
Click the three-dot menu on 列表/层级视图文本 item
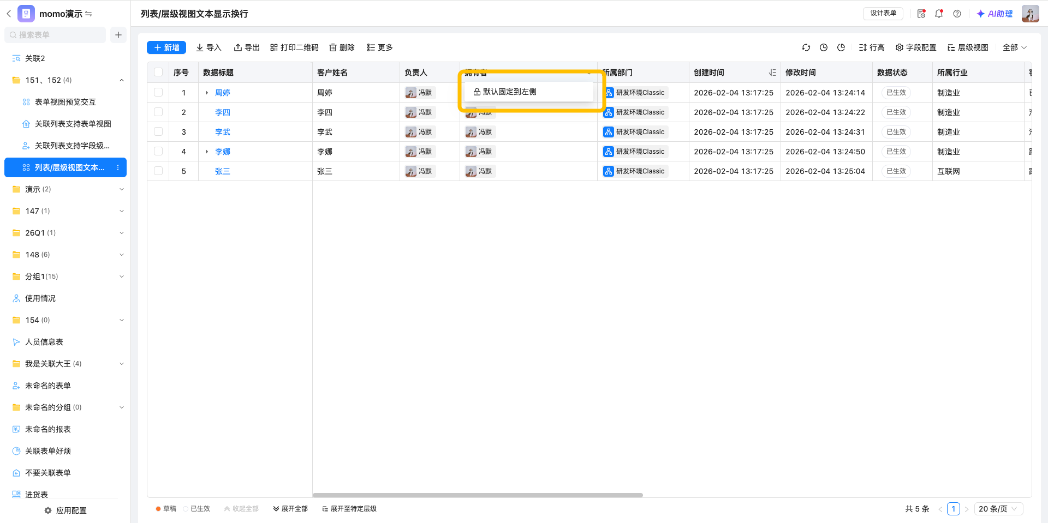pyautogui.click(x=118, y=167)
